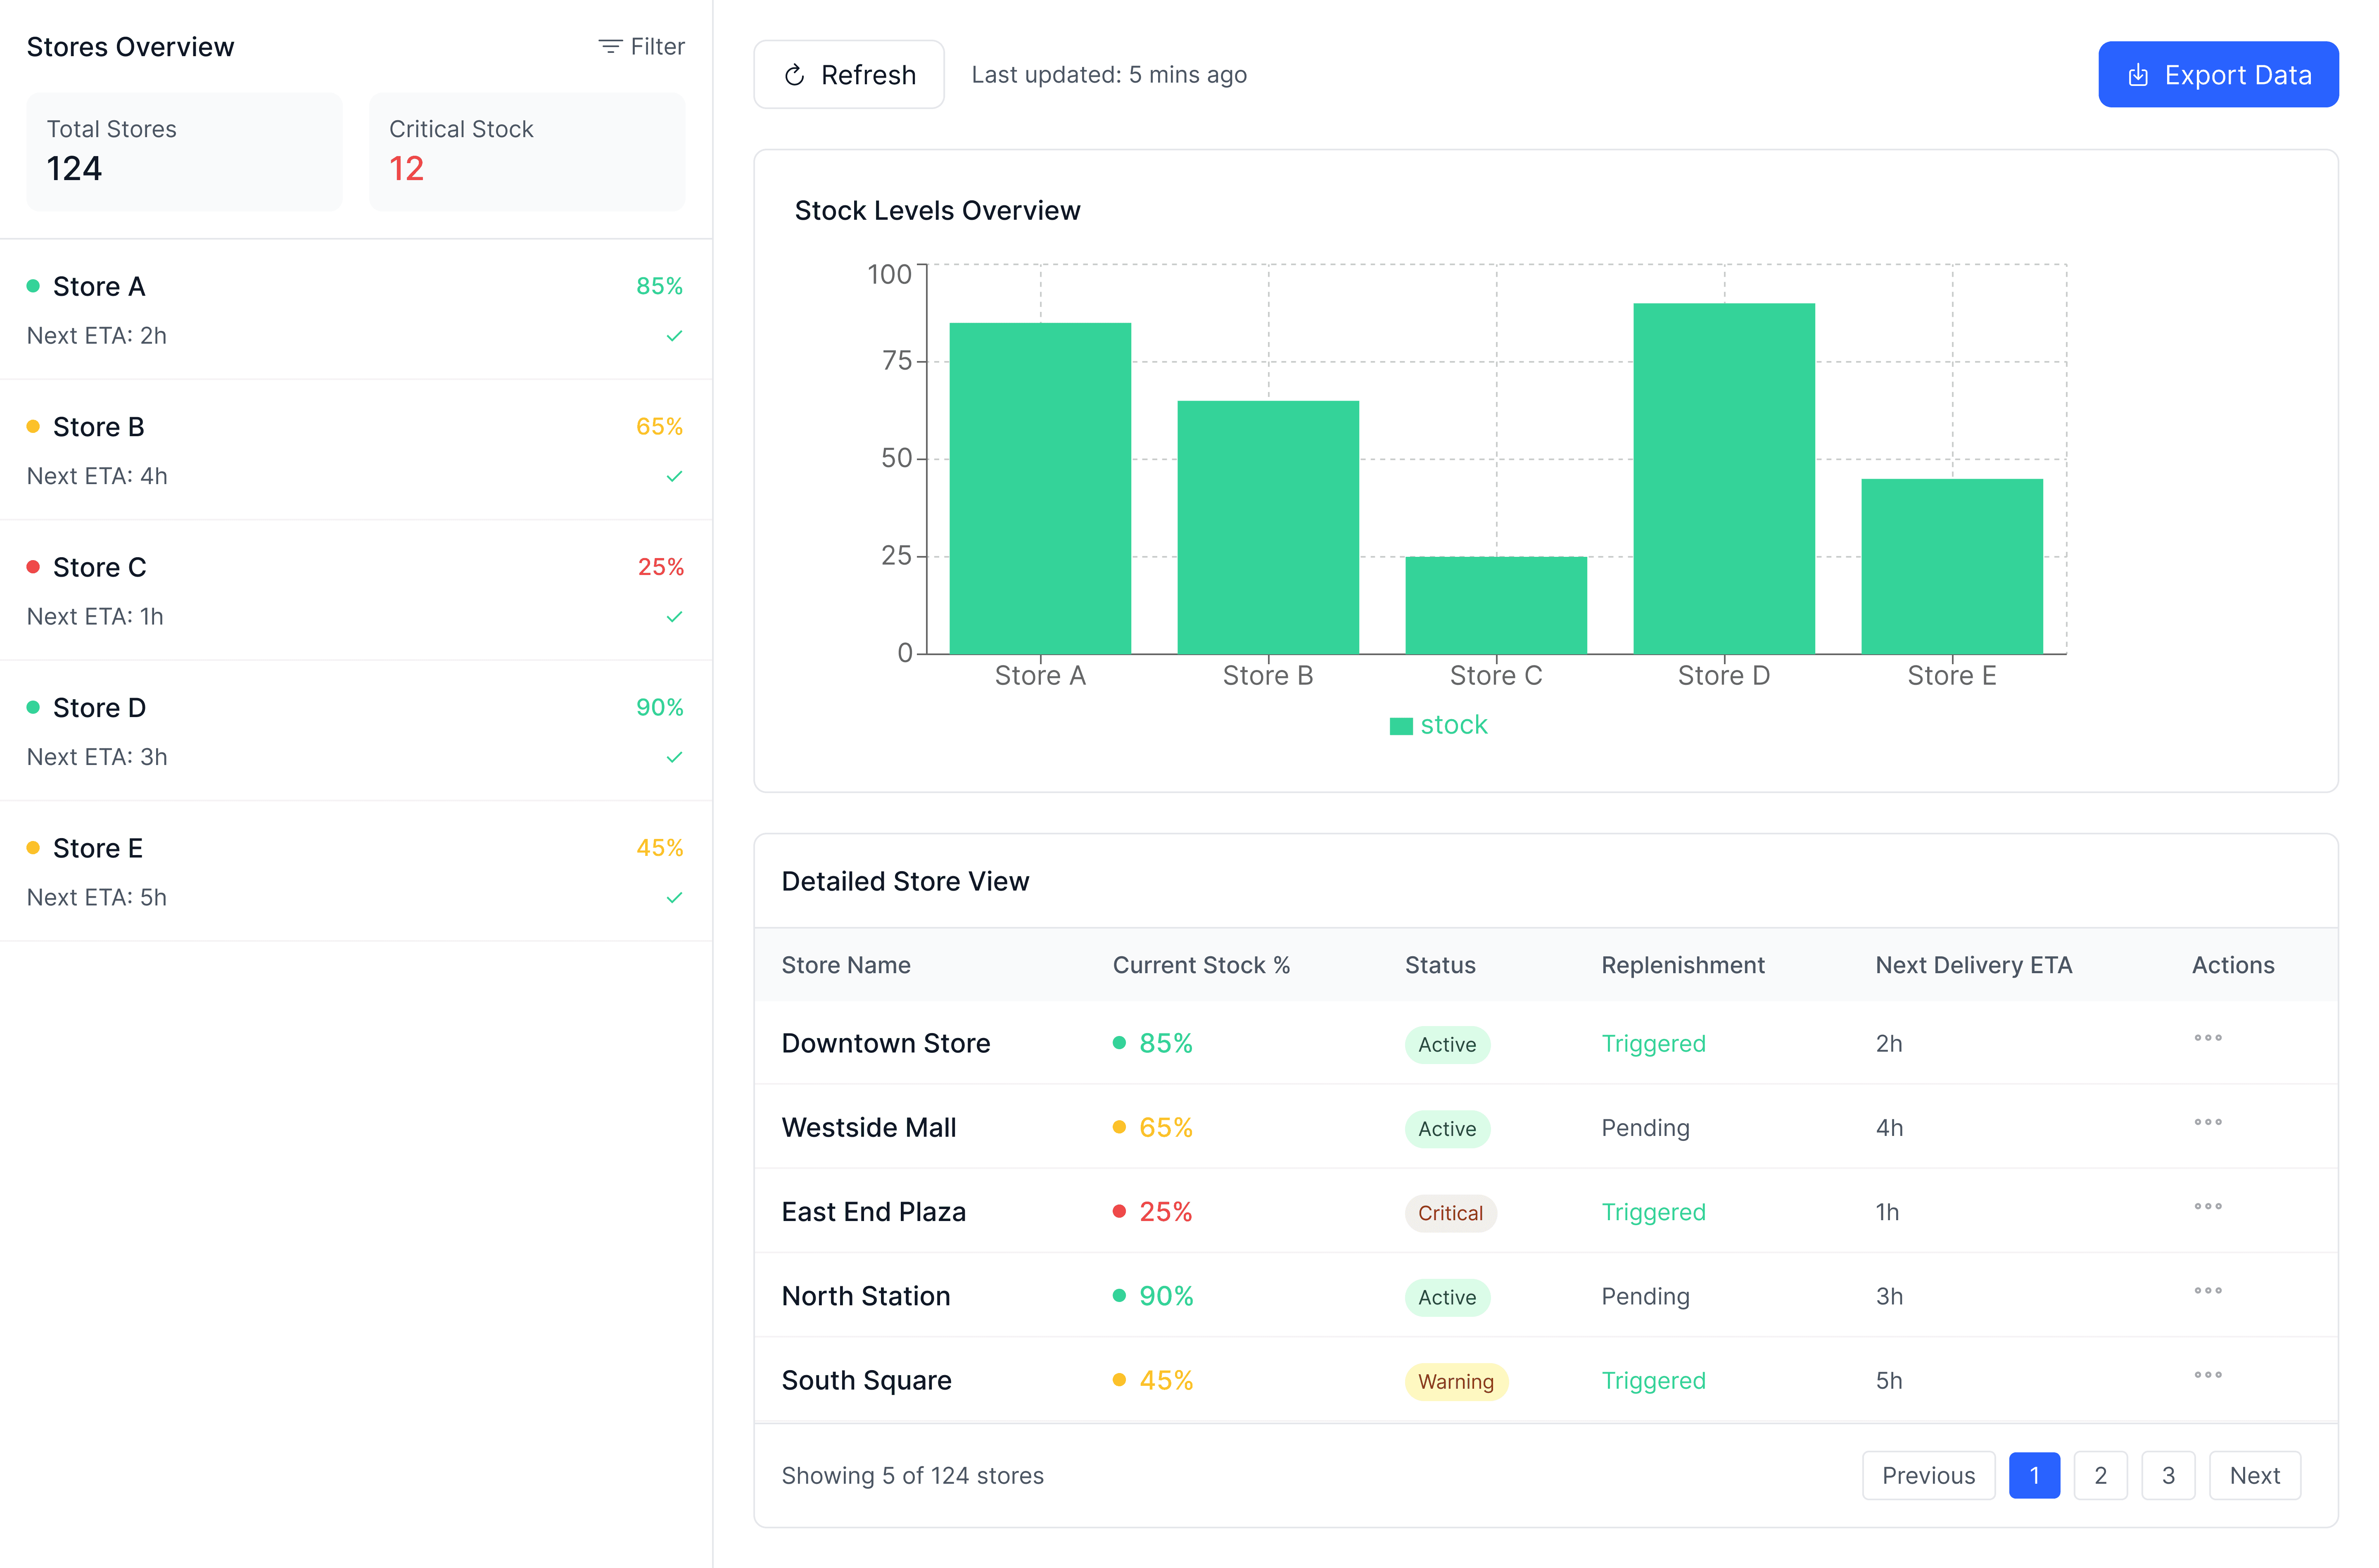Open the three-dot menu for Westside Mall

pos(2207,1122)
